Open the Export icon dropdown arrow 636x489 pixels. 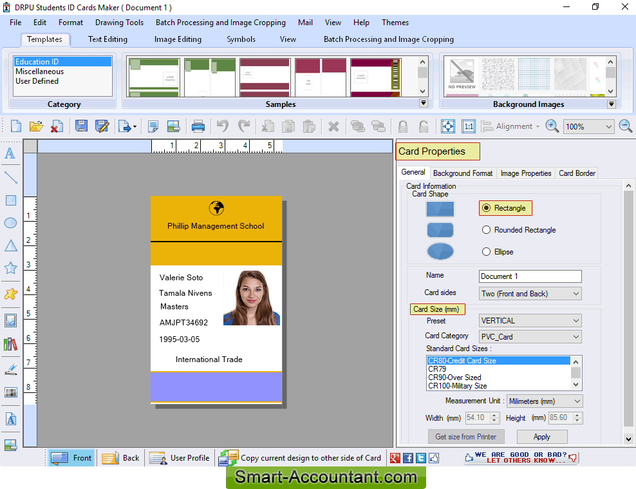coord(135,127)
